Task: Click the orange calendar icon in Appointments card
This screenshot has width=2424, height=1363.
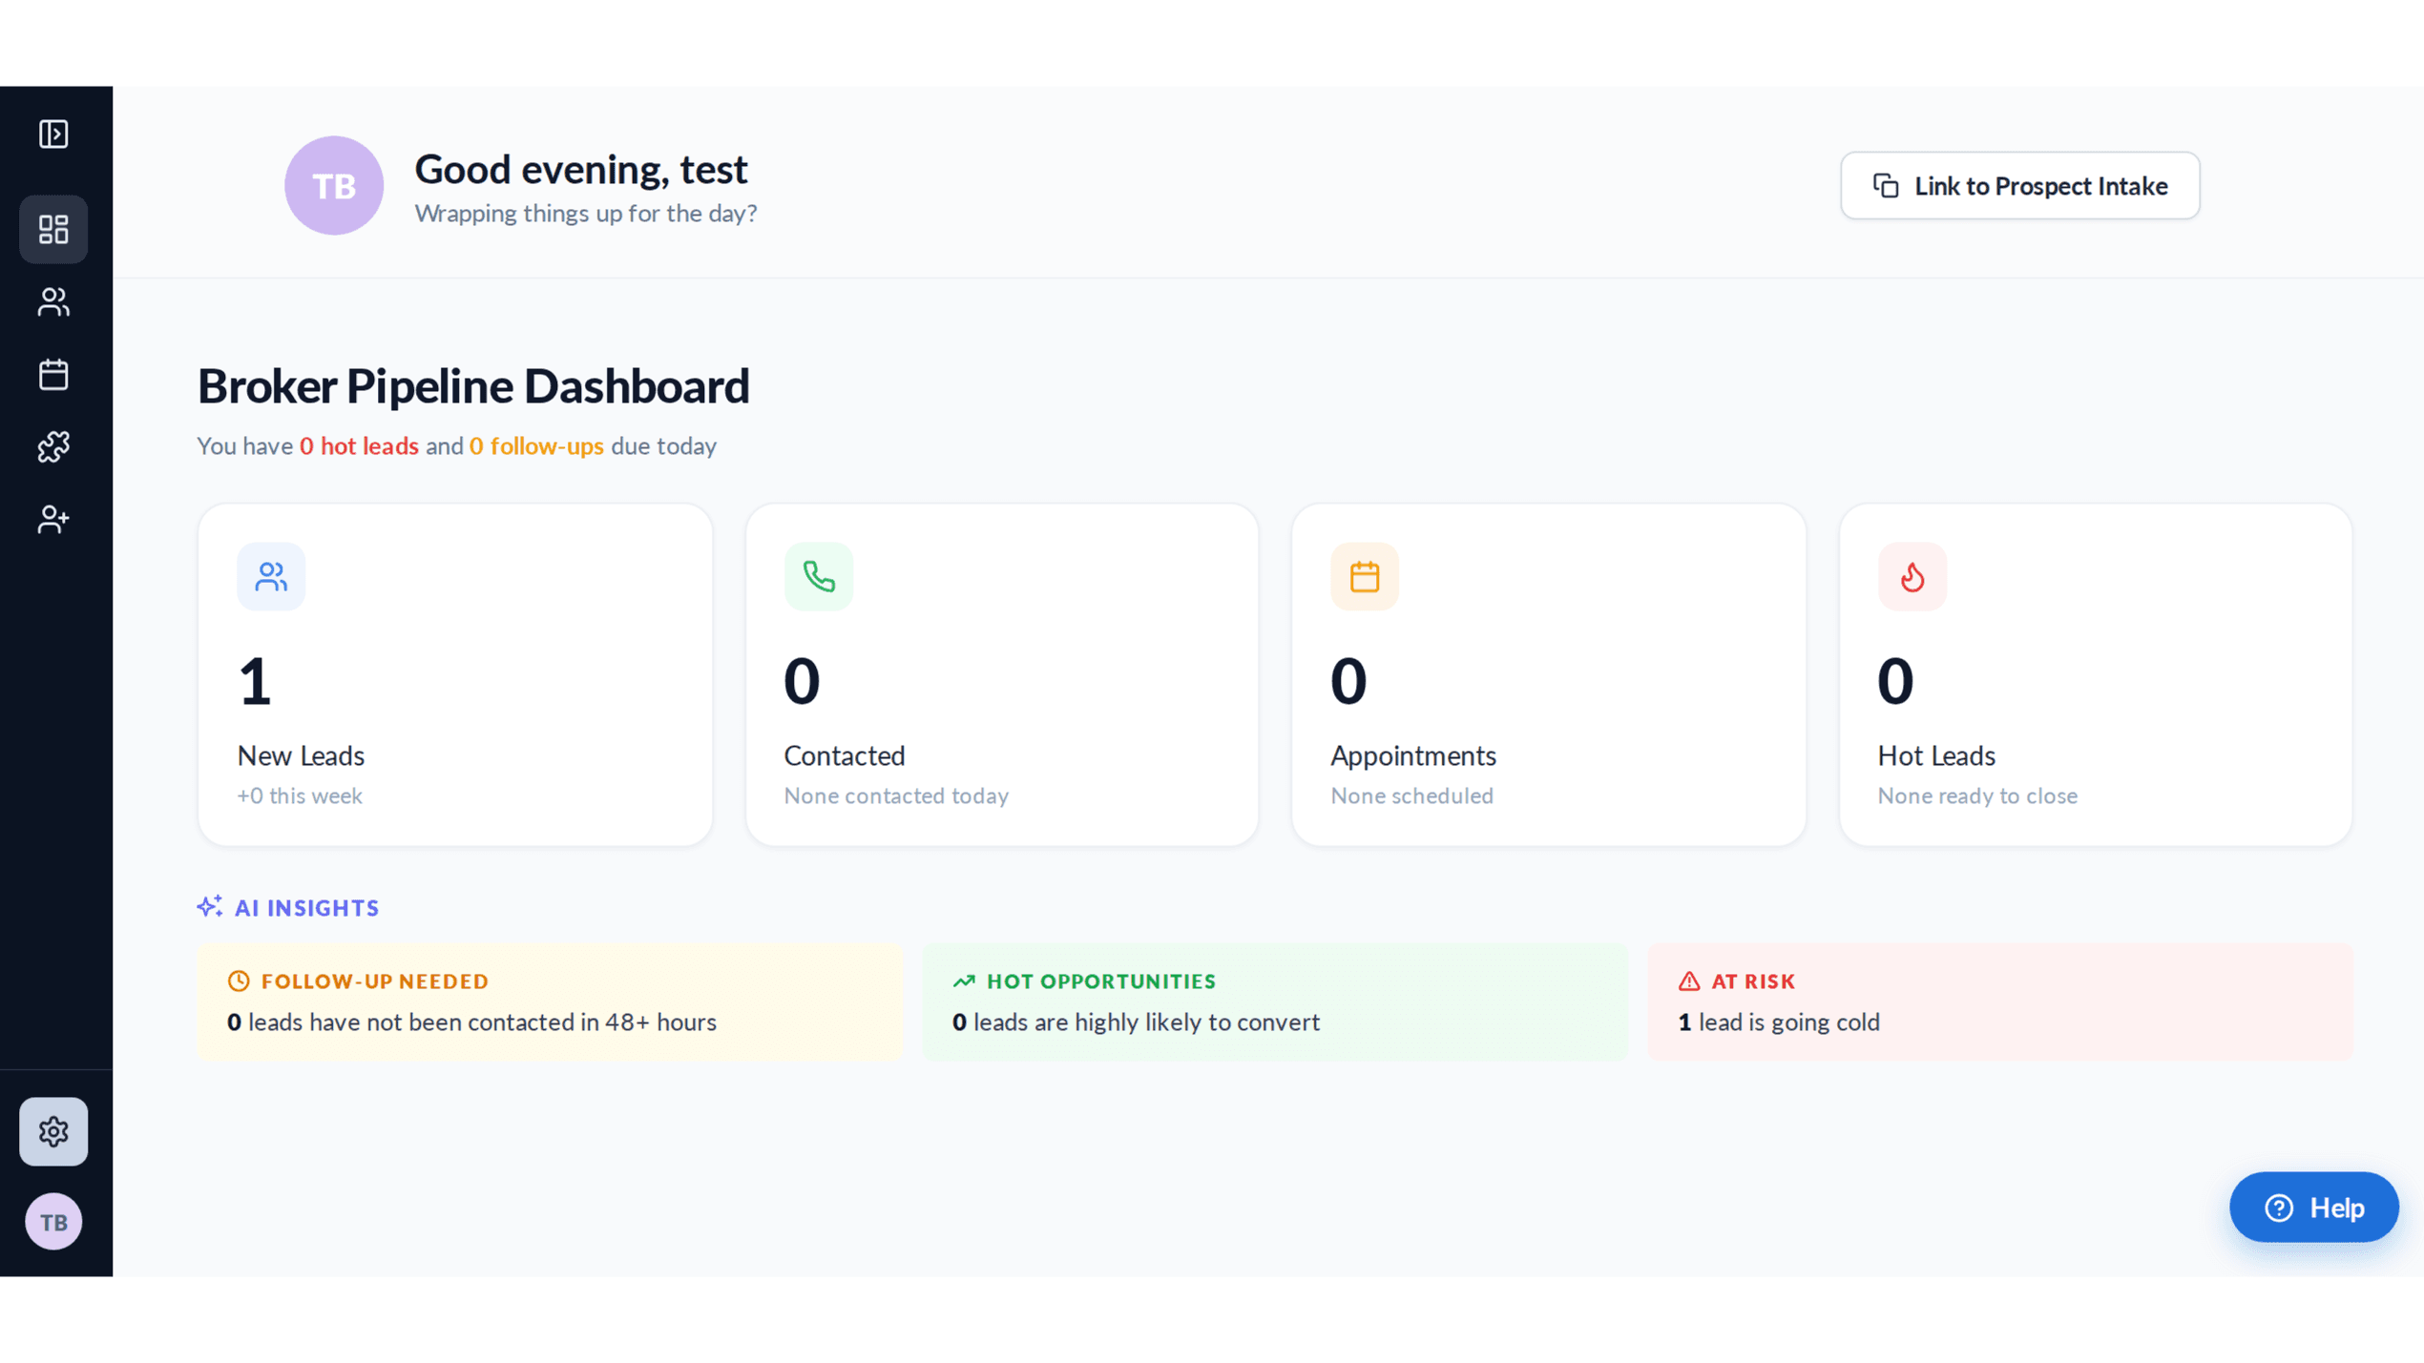Action: pyautogui.click(x=1365, y=576)
